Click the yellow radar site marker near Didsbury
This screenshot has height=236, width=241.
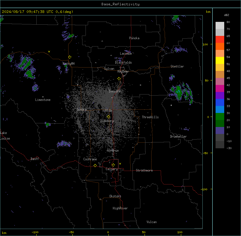pyautogui.click(x=108, y=117)
